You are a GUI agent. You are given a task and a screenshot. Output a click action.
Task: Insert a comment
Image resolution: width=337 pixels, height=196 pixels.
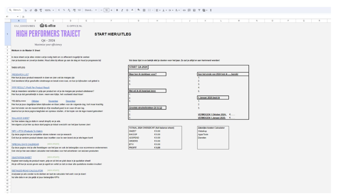pos(189,10)
